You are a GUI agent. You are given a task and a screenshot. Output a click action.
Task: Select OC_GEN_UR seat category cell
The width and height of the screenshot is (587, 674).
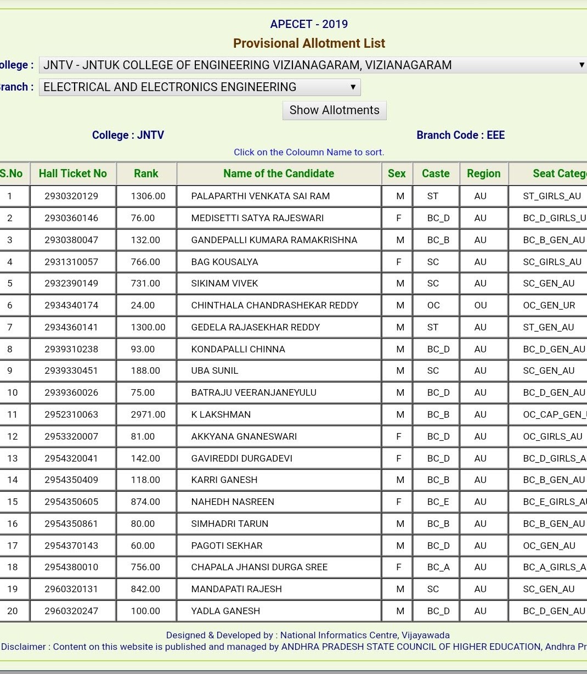click(549, 305)
